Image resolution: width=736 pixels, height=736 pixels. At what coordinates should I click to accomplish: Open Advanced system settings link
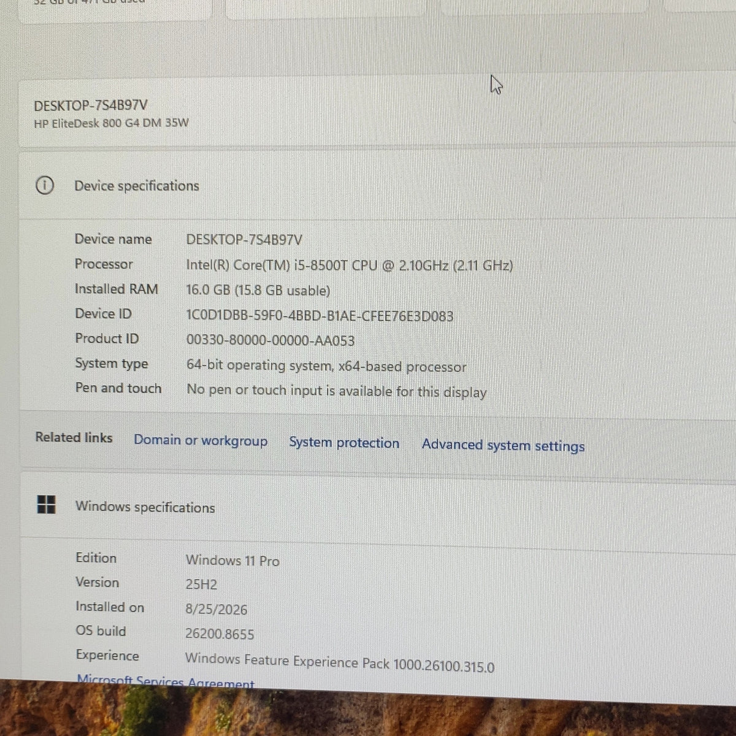click(x=503, y=445)
